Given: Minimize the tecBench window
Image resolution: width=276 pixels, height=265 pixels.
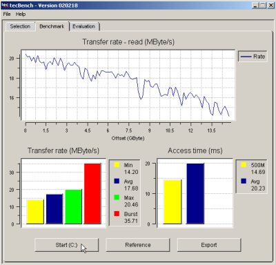Looking at the screenshot, I should click(x=255, y=6).
